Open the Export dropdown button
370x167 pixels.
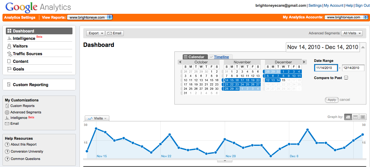click(x=95, y=33)
